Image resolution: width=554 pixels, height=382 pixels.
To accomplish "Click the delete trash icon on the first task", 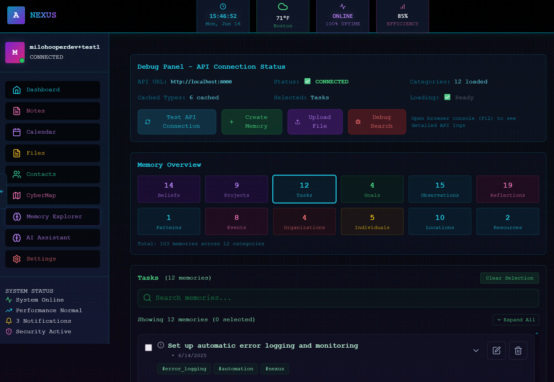I will (518, 350).
